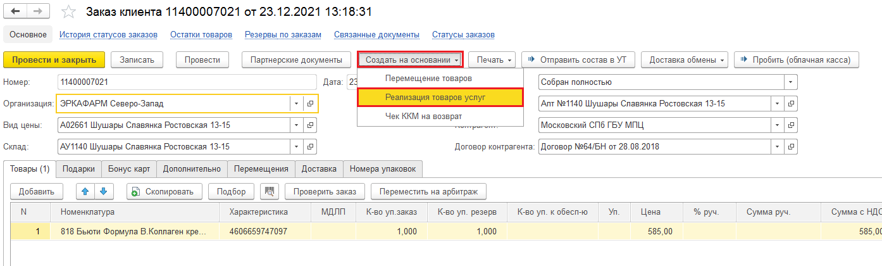882x266 pixels.
Task: Choose Перемещение товаров from menu
Action: coord(428,78)
